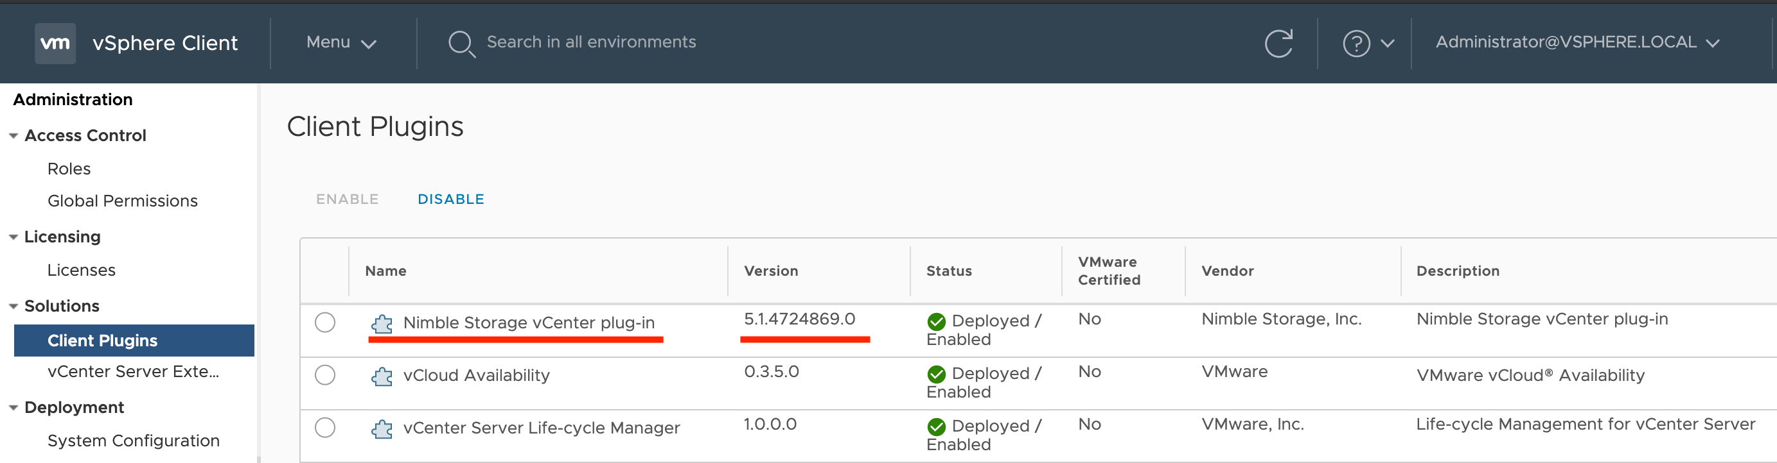Screen dimensions: 1777x463
Task: Sort by the Version column header
Action: click(771, 271)
